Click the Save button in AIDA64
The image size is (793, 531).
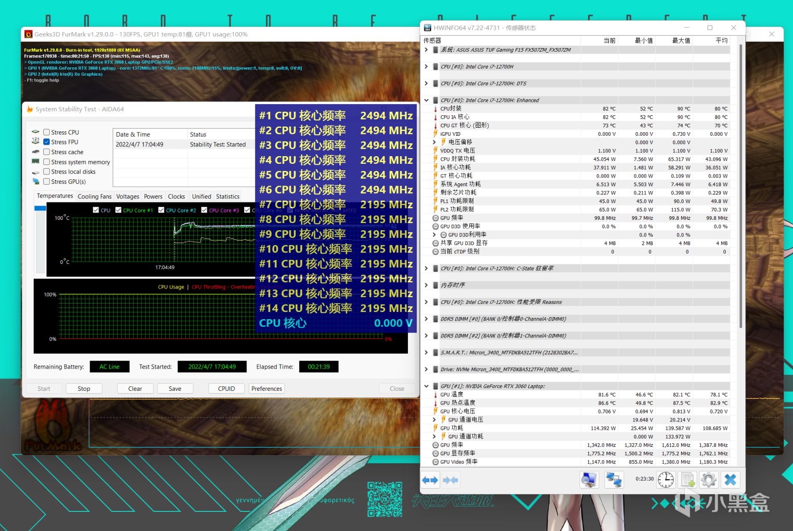click(x=175, y=389)
